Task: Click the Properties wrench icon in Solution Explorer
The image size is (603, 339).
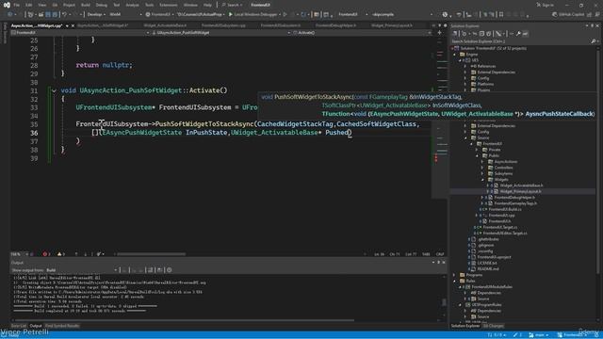Action: 518,34
